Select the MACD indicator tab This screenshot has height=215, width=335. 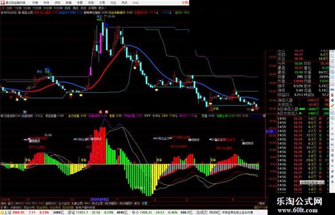click(x=19, y=203)
